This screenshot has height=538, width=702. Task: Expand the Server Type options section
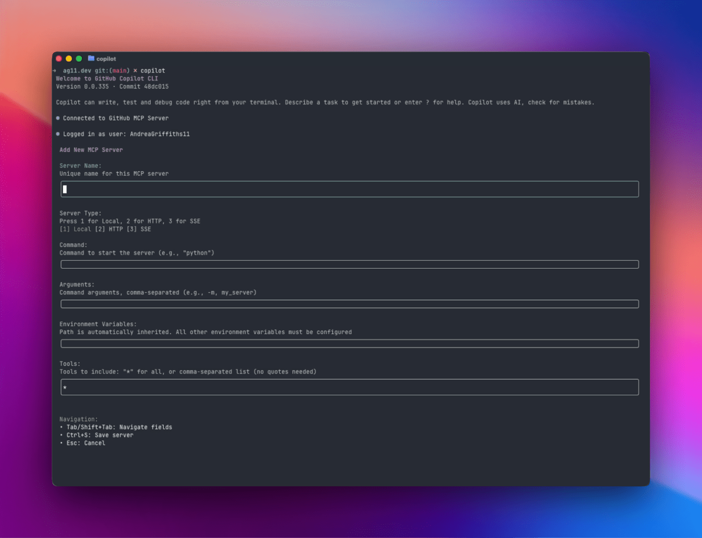tap(80, 213)
